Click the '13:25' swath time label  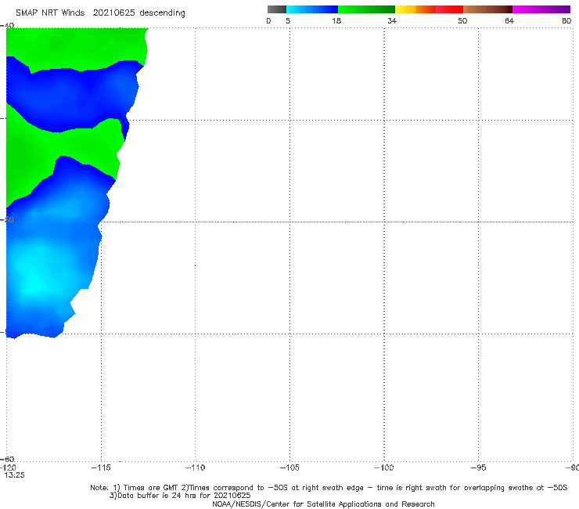pos(14,475)
